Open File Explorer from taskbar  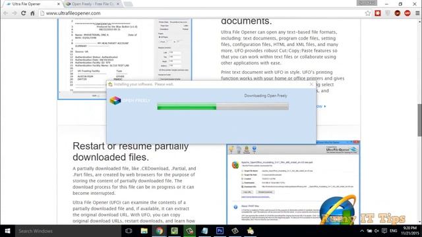click(x=144, y=231)
